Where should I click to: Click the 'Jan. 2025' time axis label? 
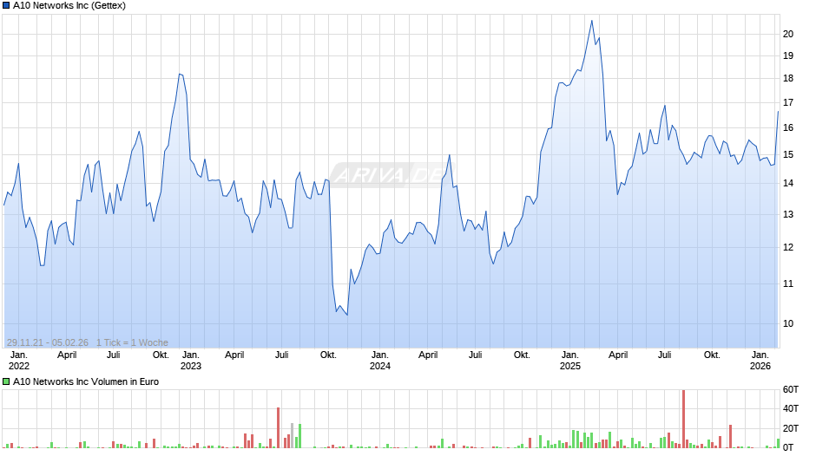point(569,361)
